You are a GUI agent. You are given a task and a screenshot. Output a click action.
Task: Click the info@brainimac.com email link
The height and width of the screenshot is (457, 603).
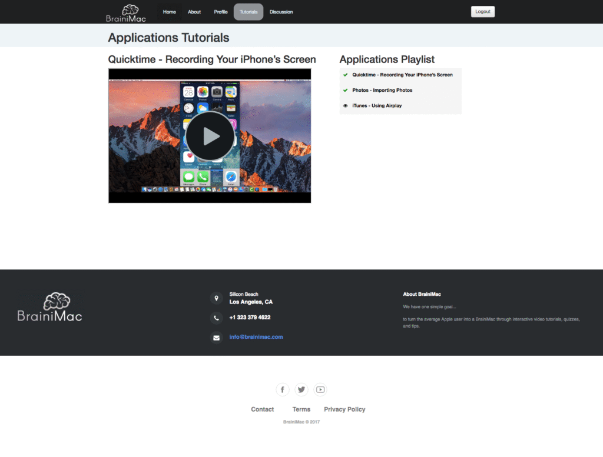tap(256, 337)
